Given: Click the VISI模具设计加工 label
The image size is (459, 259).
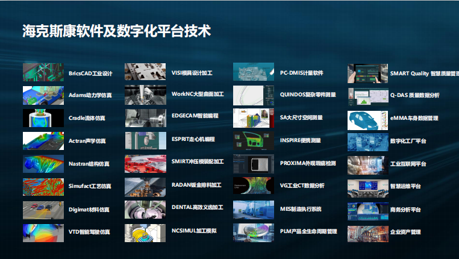Looking at the screenshot, I should (192, 73).
